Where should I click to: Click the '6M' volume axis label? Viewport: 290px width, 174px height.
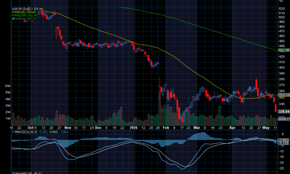(8, 86)
